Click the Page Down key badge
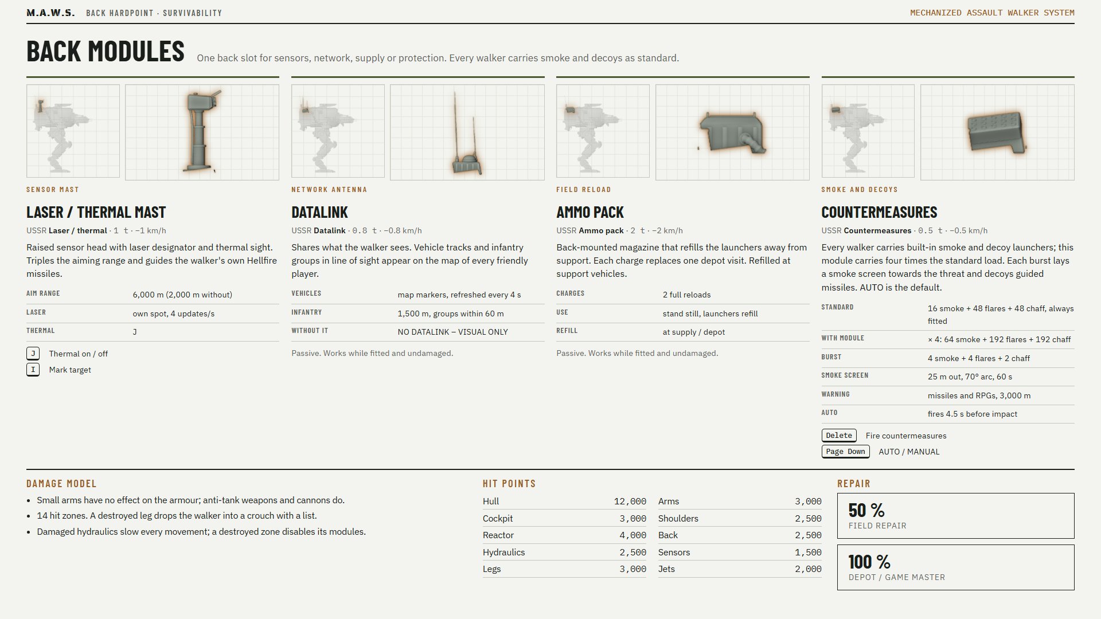The image size is (1101, 619). pyautogui.click(x=845, y=452)
